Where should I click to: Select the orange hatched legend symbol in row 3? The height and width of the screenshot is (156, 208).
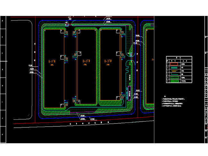coord(174,71)
